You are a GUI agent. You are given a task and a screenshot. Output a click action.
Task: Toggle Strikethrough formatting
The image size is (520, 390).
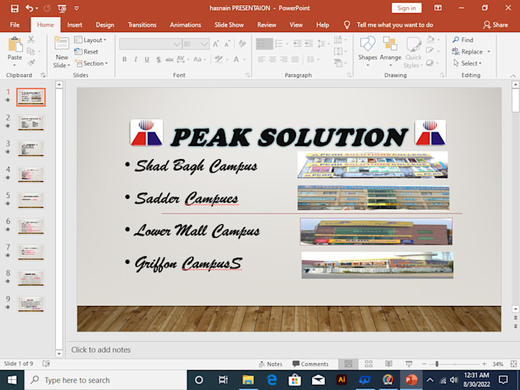[x=170, y=60]
